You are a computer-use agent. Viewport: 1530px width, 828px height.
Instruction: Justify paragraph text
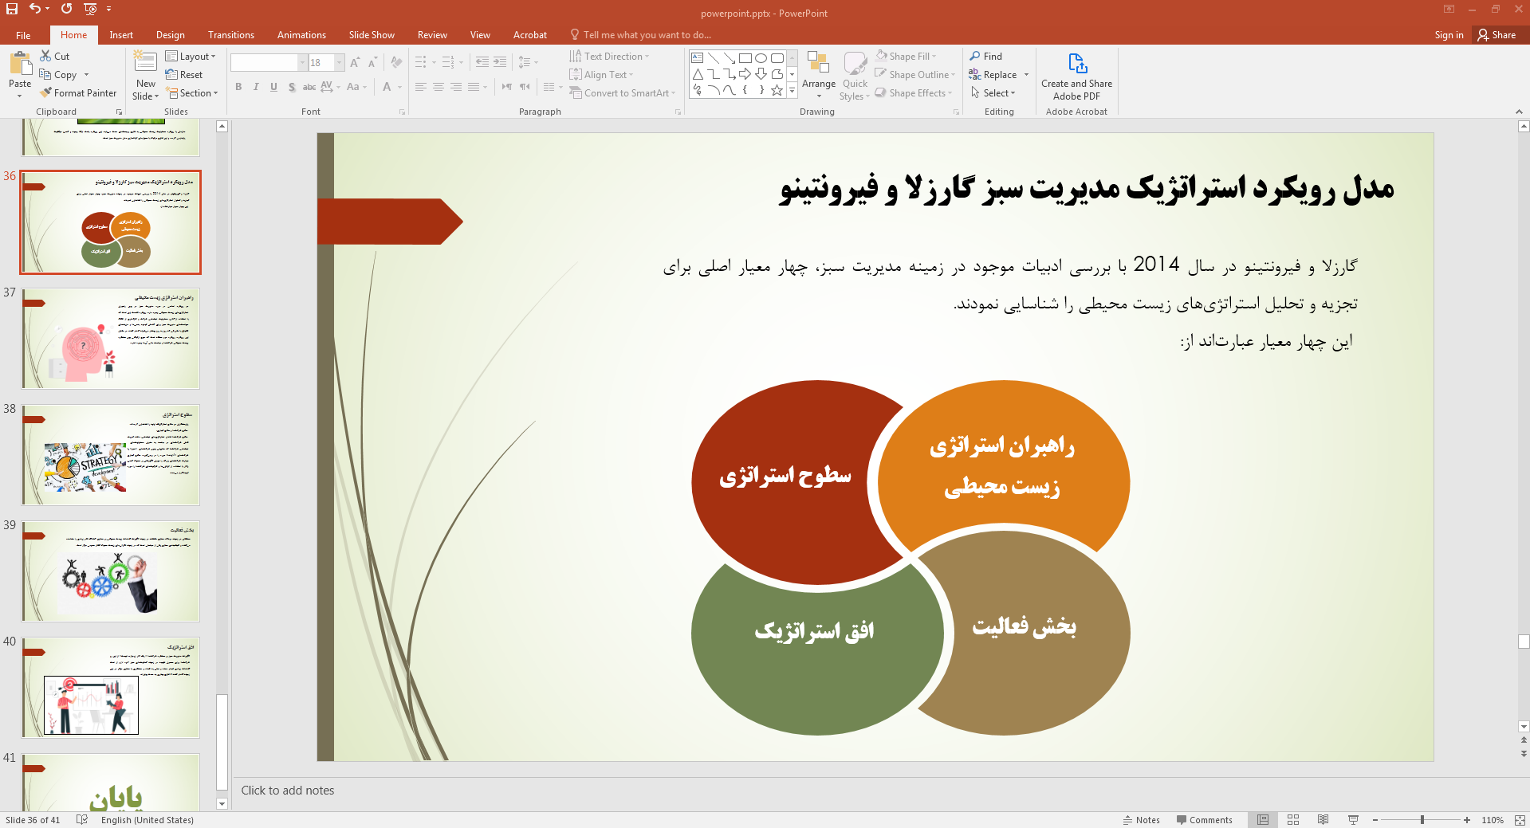[474, 87]
